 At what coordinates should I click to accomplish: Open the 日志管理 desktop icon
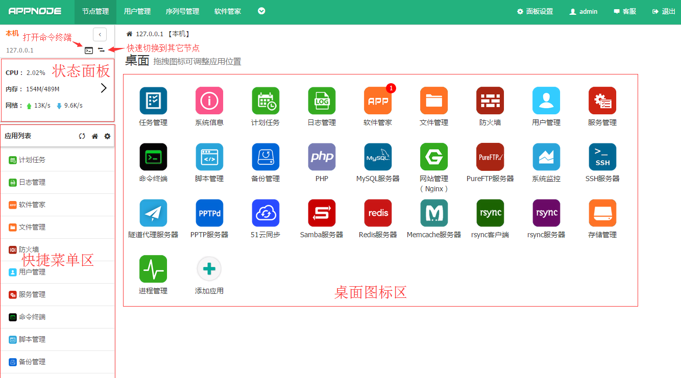pos(322,100)
